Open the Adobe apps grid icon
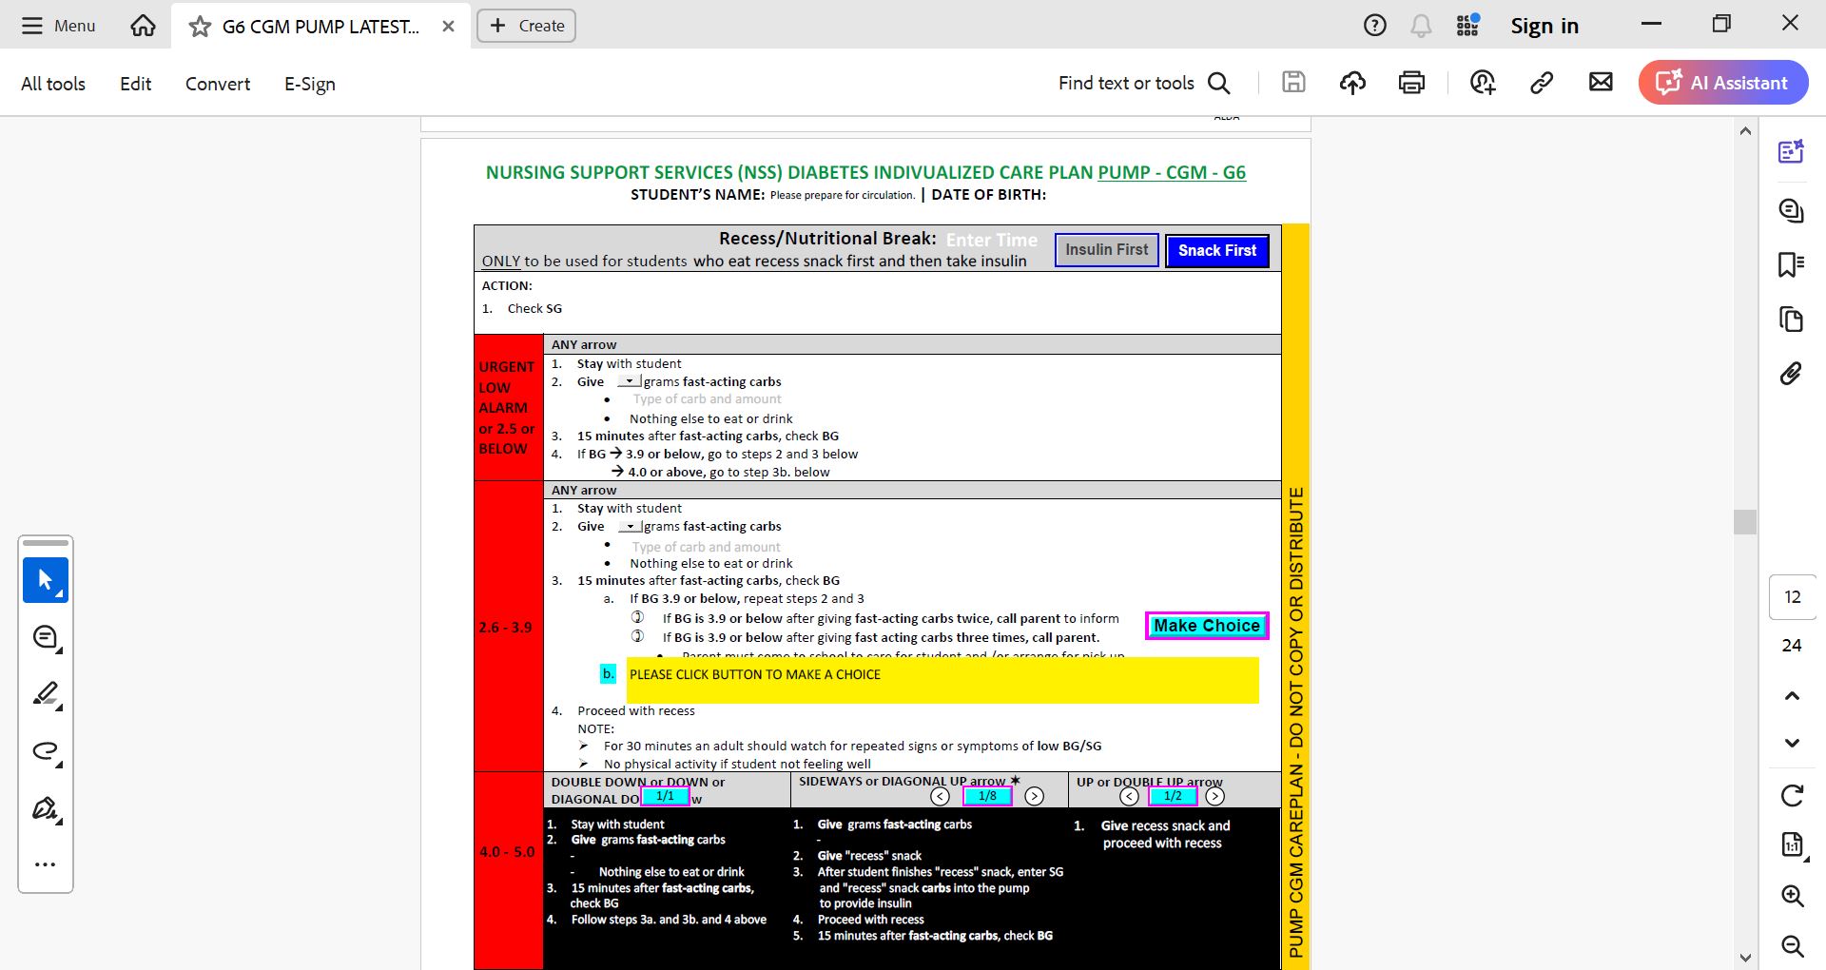 (1467, 26)
